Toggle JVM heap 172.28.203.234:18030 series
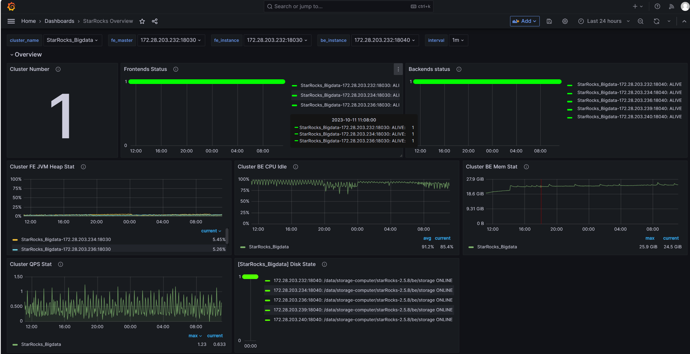 coord(66,240)
